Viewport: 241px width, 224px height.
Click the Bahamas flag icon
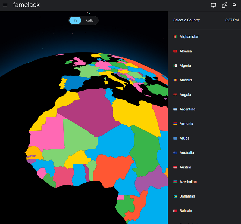(175, 196)
